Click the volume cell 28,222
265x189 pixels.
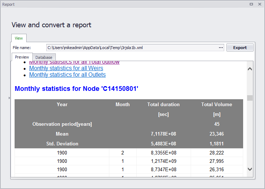tap(217, 153)
